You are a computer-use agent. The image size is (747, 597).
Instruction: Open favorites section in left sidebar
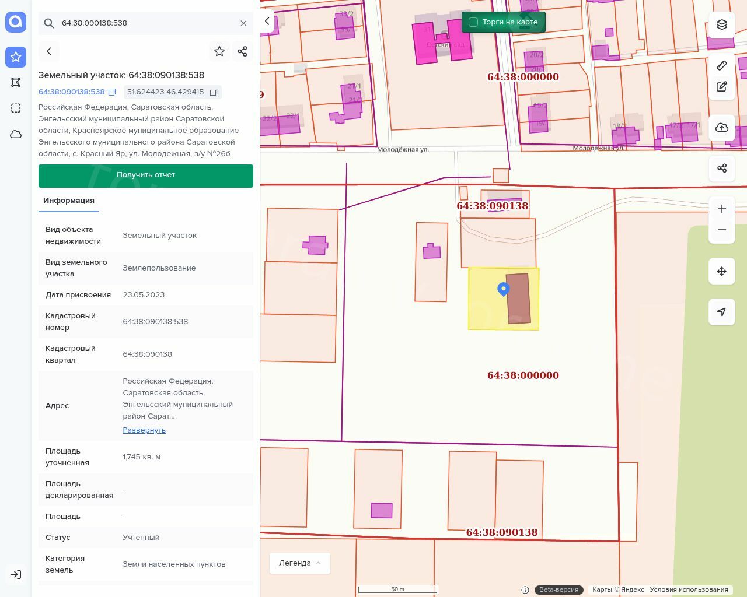point(16,57)
